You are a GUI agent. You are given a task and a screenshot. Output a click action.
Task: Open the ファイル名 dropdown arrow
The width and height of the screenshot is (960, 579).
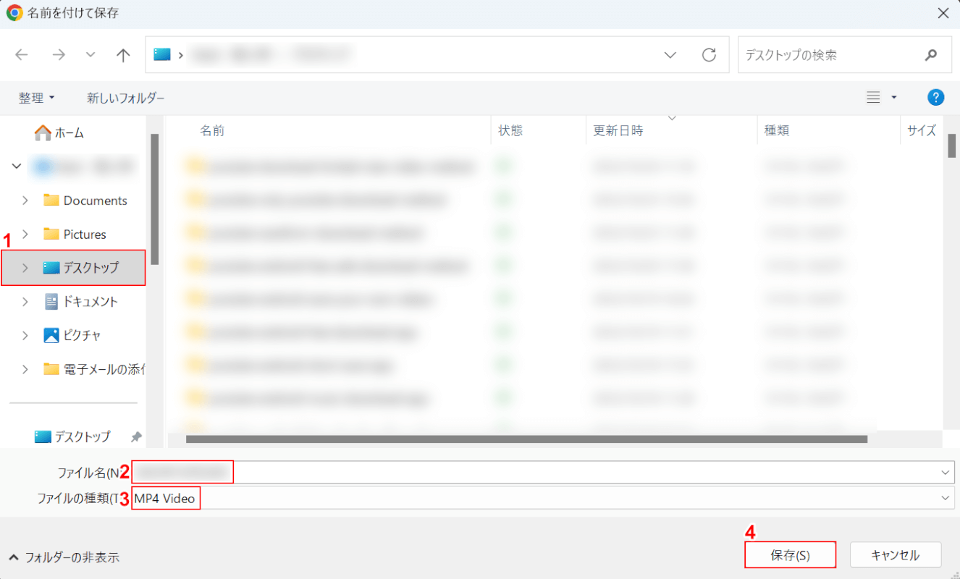pyautogui.click(x=946, y=472)
